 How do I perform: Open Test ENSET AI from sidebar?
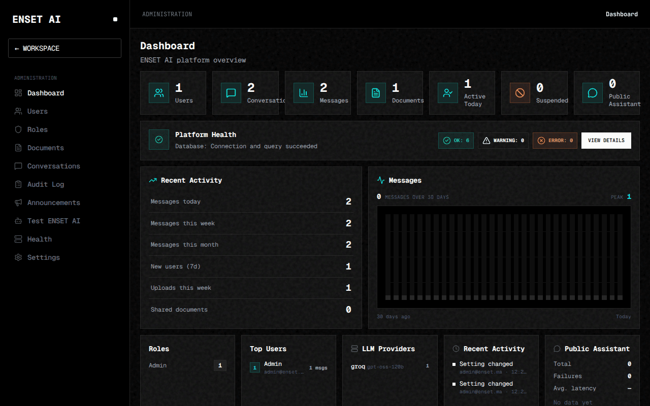(64, 221)
